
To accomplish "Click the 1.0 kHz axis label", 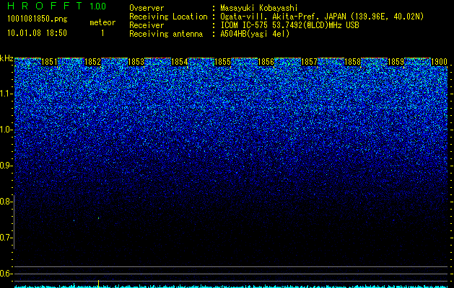I will (6, 130).
